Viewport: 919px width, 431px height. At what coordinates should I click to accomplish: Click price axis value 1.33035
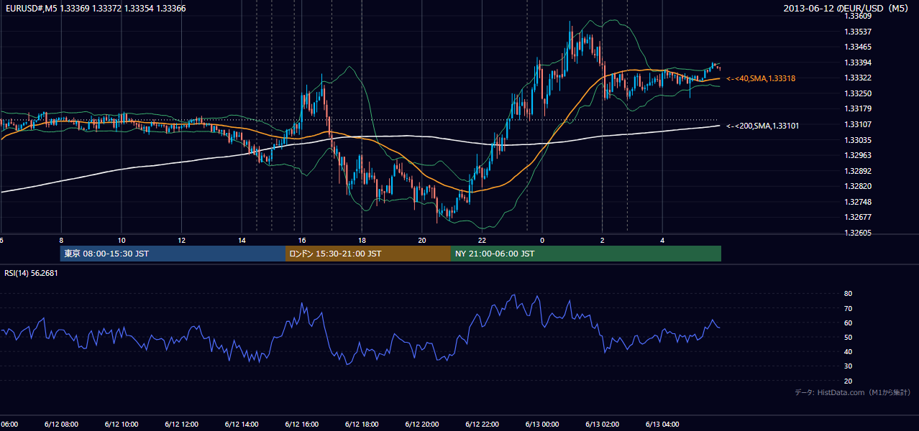coord(857,140)
